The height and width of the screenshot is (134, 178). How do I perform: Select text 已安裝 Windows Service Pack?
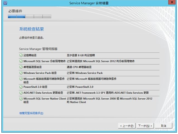[x=85, y=73]
